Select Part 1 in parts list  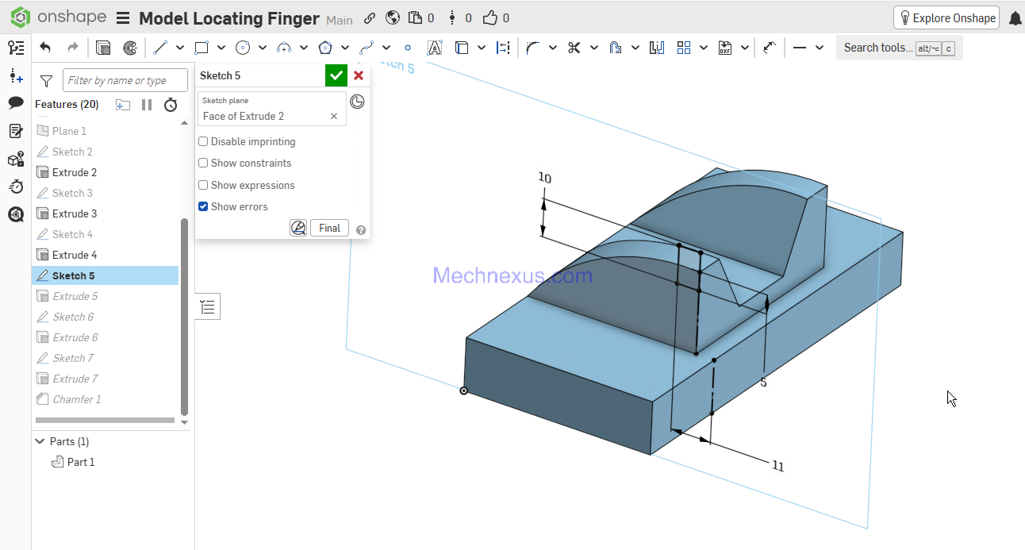click(x=80, y=462)
